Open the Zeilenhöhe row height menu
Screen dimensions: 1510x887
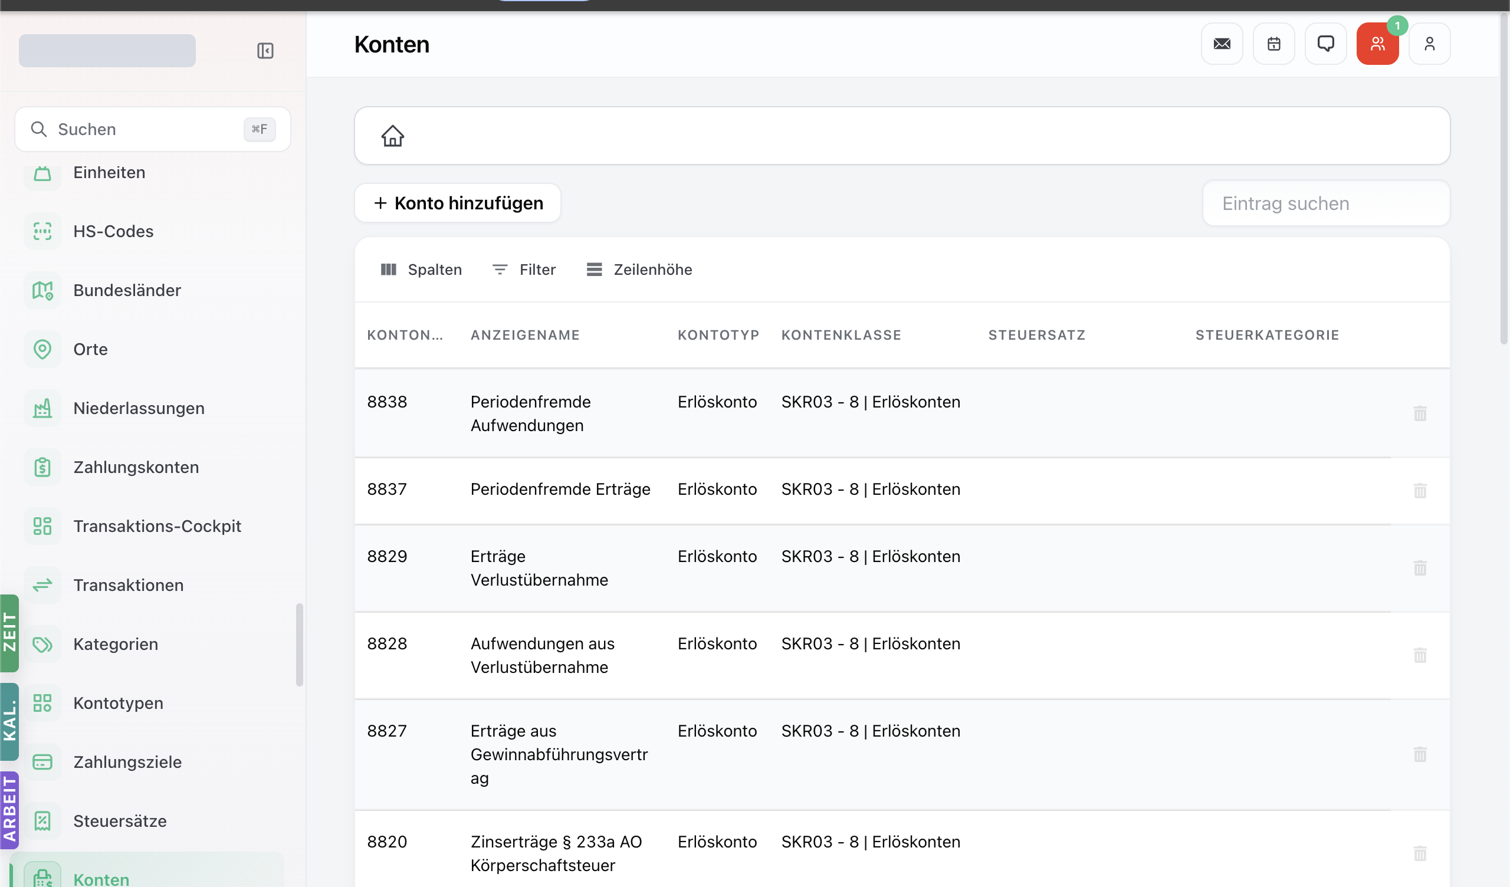click(x=639, y=270)
